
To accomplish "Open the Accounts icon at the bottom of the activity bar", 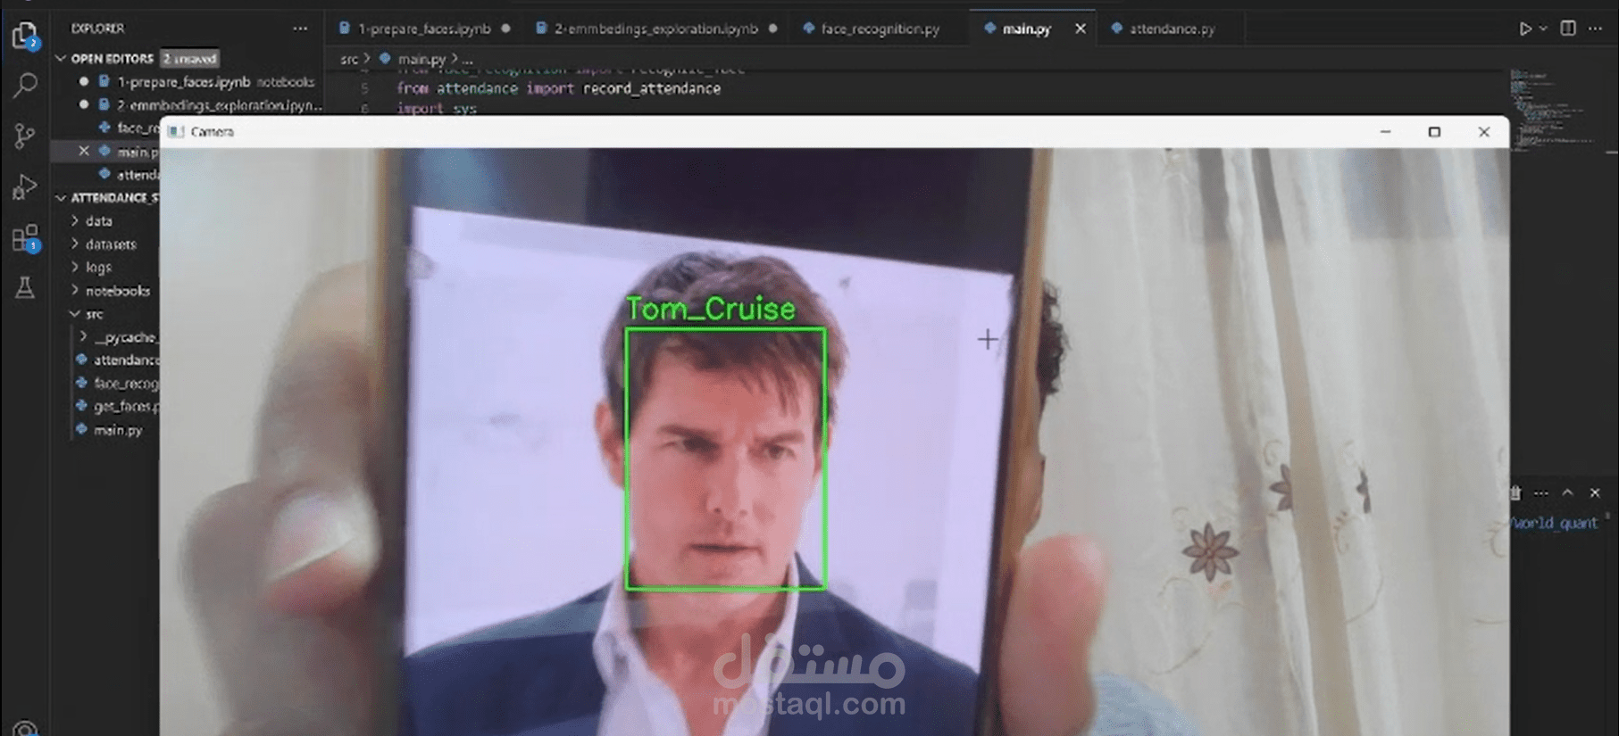I will pyautogui.click(x=25, y=729).
